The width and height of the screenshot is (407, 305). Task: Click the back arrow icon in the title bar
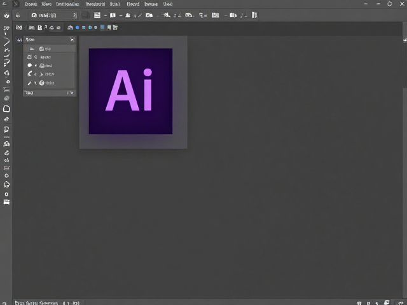point(4,4)
